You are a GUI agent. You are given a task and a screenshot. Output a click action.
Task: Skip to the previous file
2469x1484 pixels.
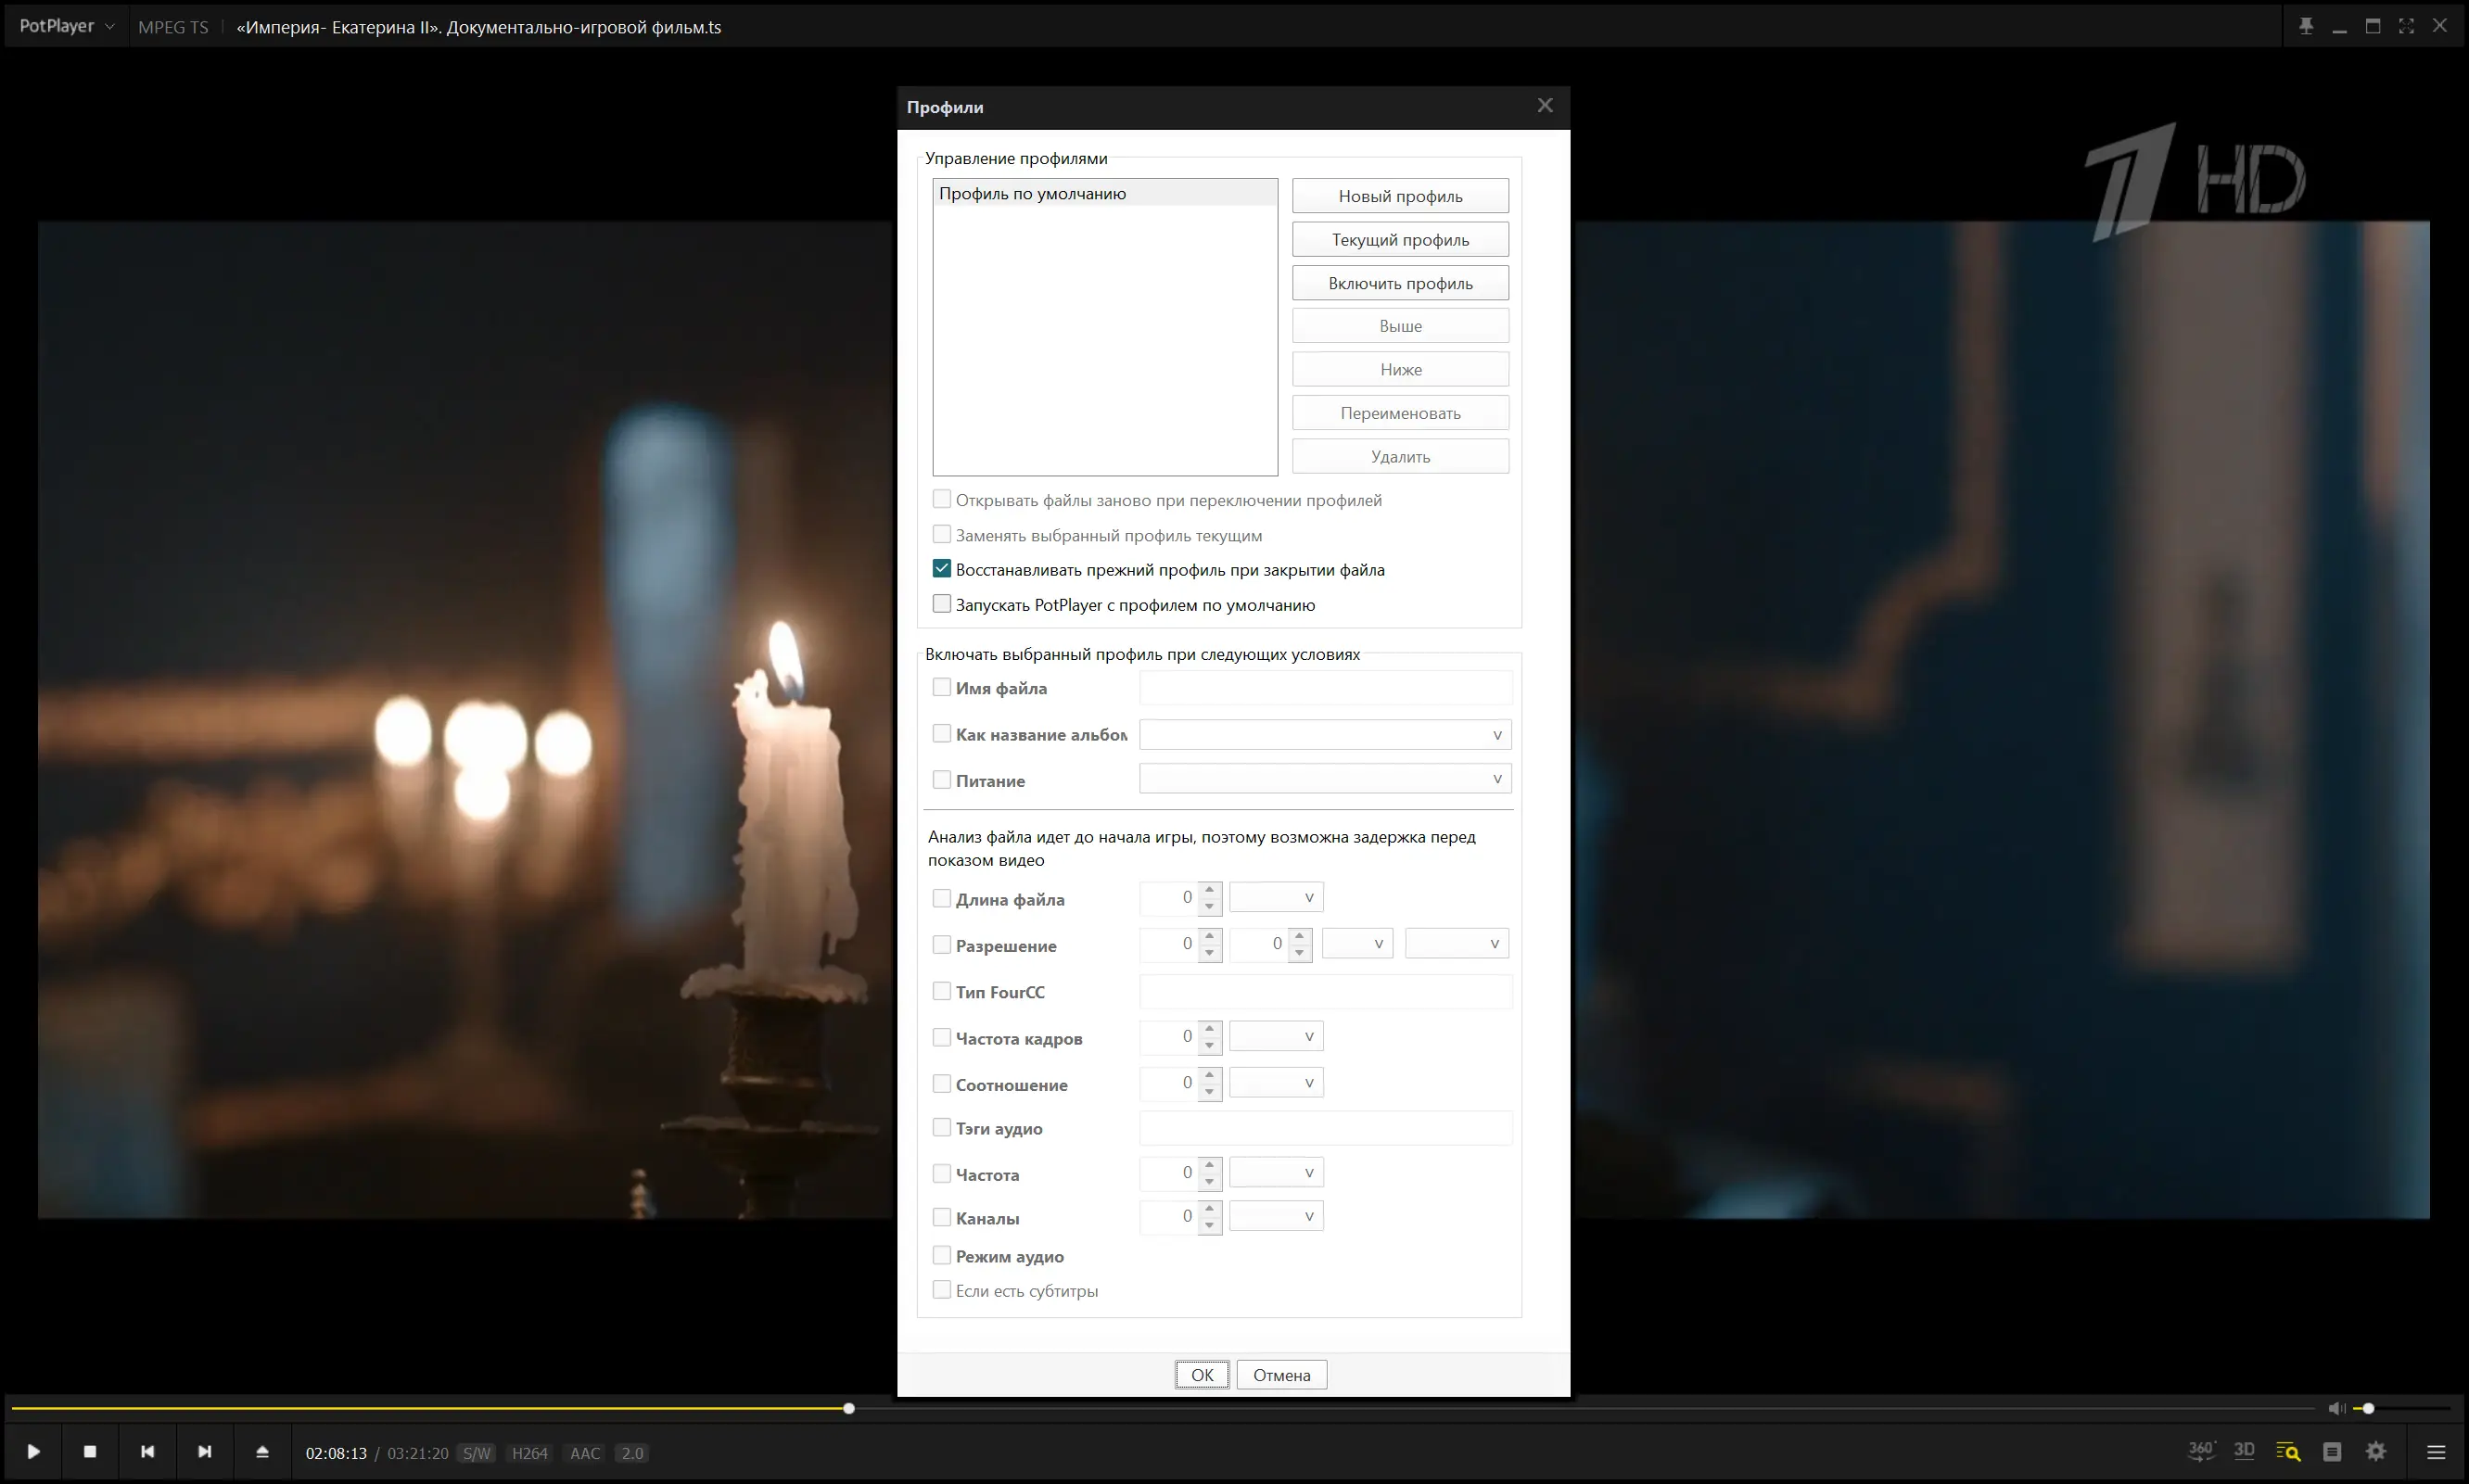(147, 1452)
